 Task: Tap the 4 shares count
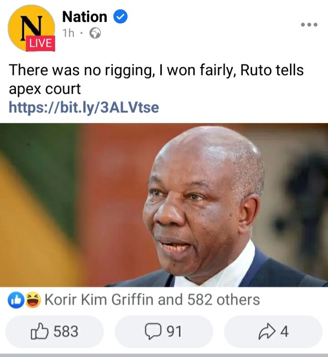(x=284, y=331)
